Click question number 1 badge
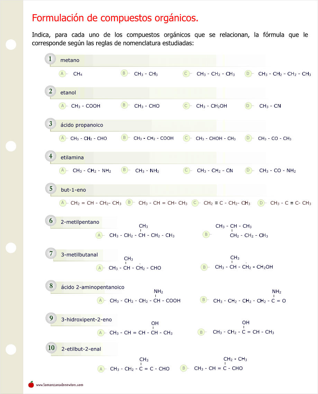 point(50,59)
